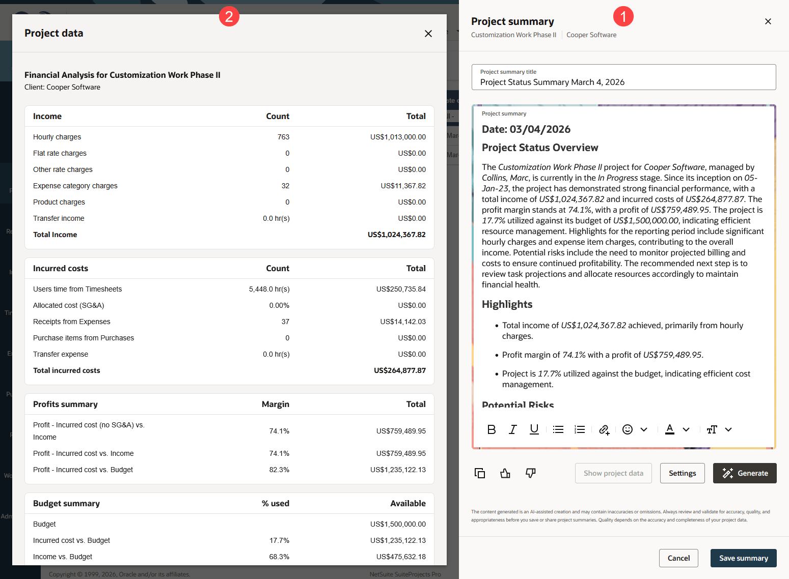Apply underline formatting to text
789x579 pixels.
coord(534,429)
